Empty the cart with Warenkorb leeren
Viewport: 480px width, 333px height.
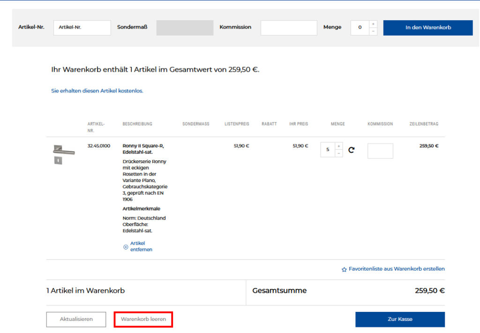point(143,319)
